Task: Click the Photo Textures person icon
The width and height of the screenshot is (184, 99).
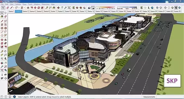Action: pos(149,8)
